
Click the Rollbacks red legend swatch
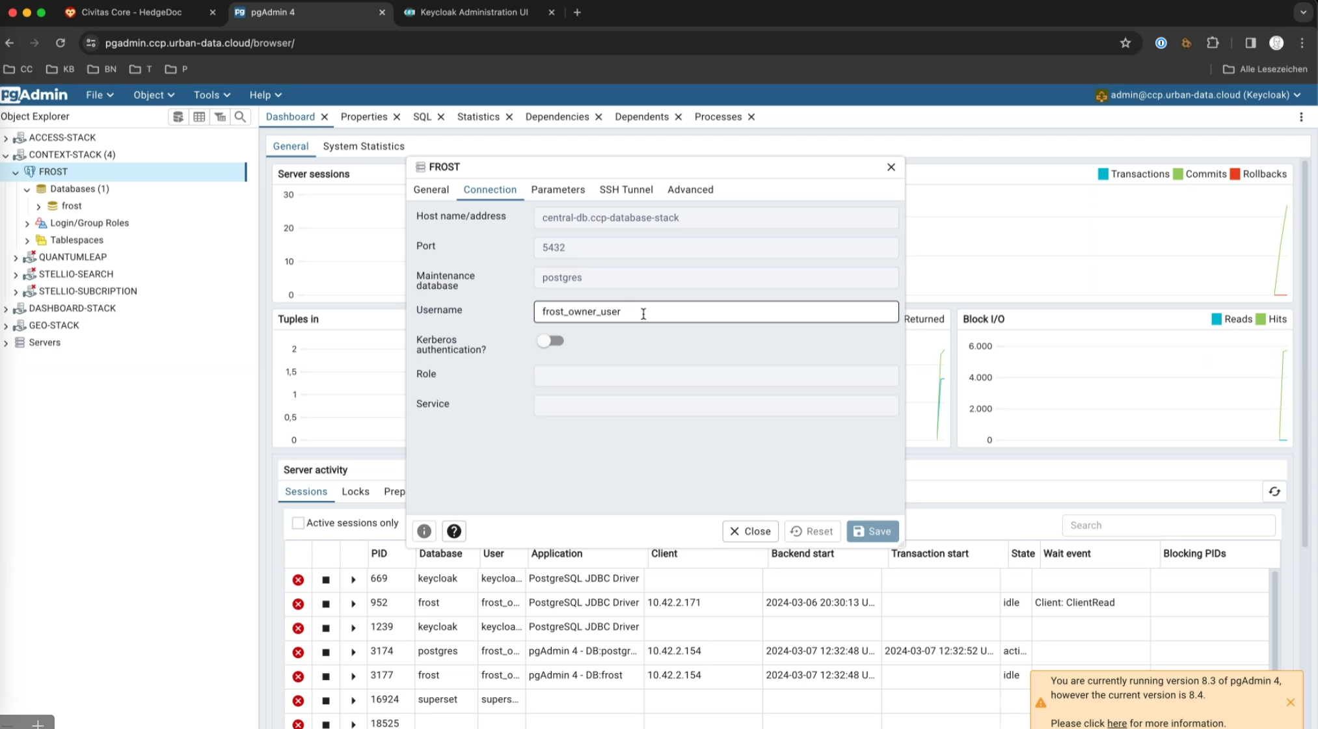[x=1235, y=174]
